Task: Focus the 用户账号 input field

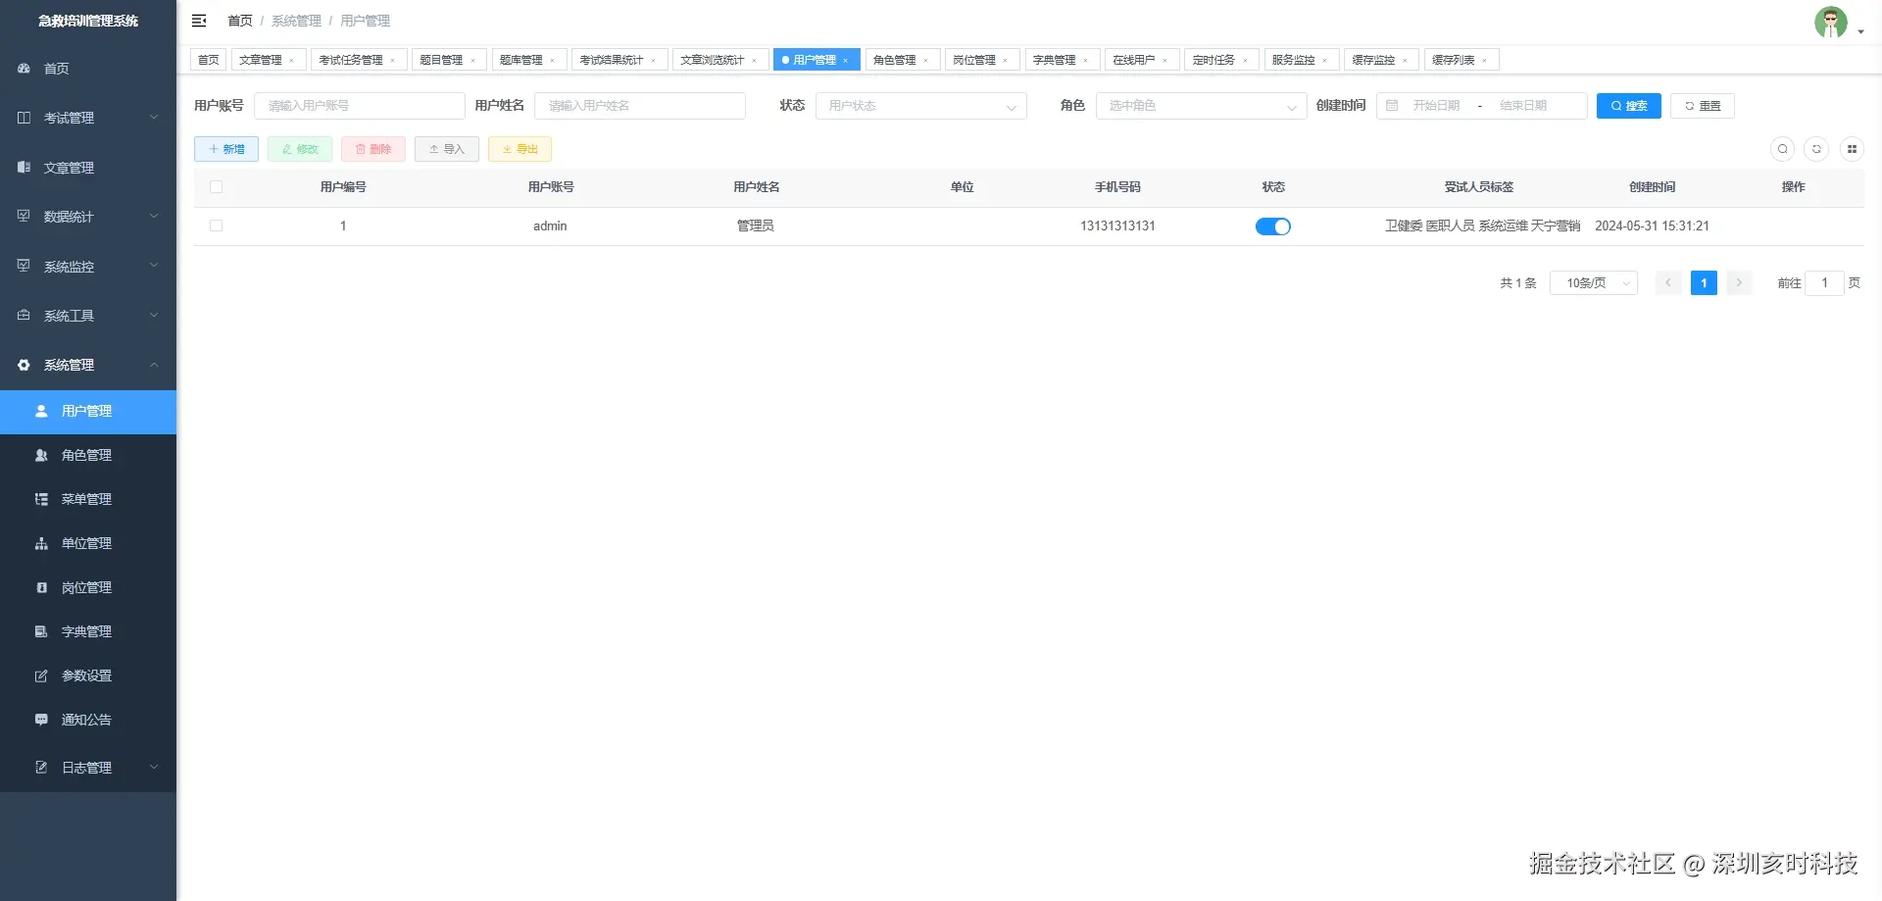Action: coord(360,106)
